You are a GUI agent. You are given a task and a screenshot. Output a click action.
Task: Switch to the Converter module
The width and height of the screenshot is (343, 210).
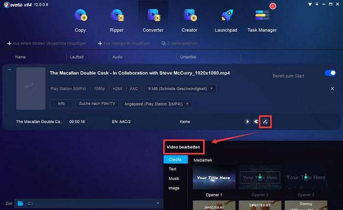coord(153,20)
